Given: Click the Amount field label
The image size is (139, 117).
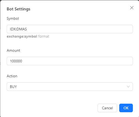Looking at the screenshot, I should tap(13, 50).
